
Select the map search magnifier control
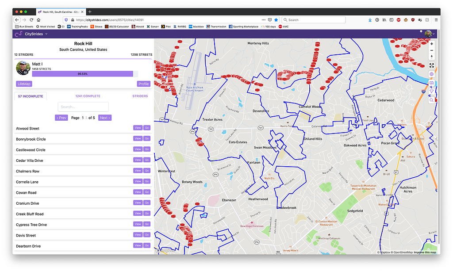(x=432, y=100)
